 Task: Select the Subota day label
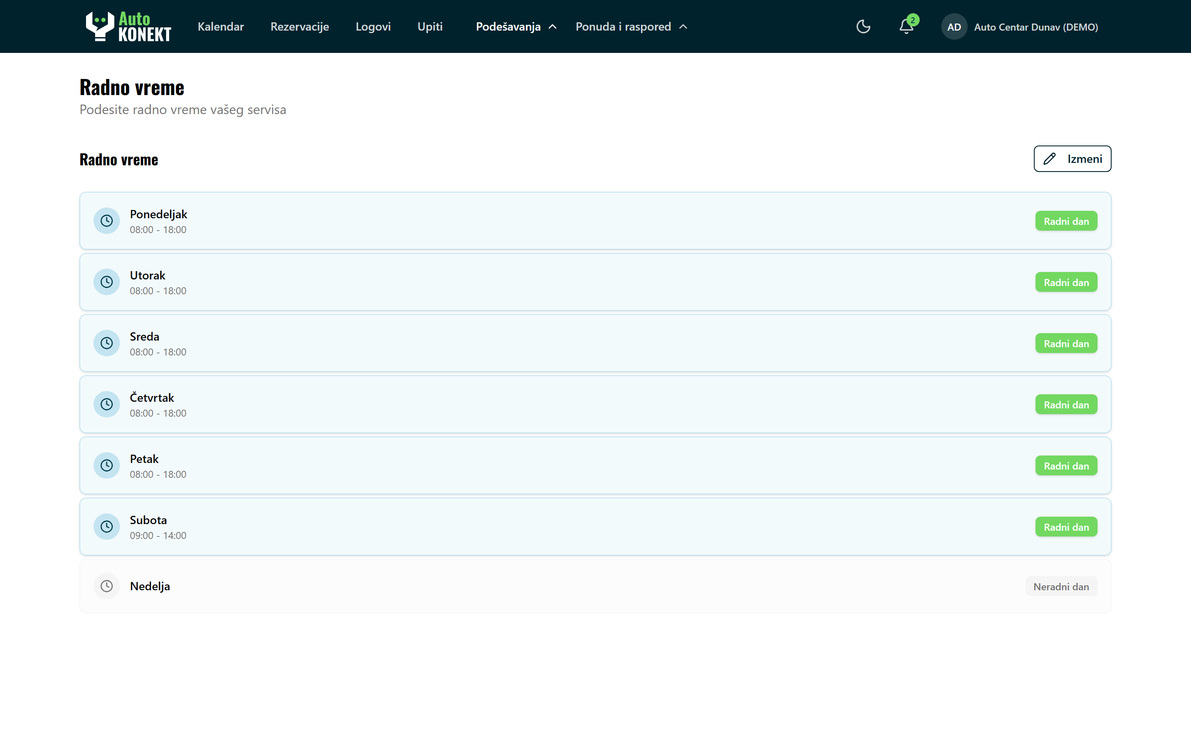pyautogui.click(x=148, y=520)
